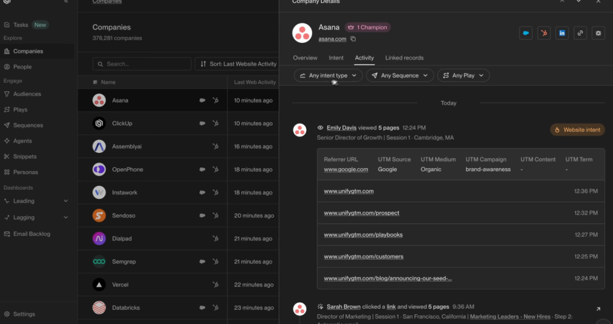Open the Sort: Last Website Activity dropdown

237,64
